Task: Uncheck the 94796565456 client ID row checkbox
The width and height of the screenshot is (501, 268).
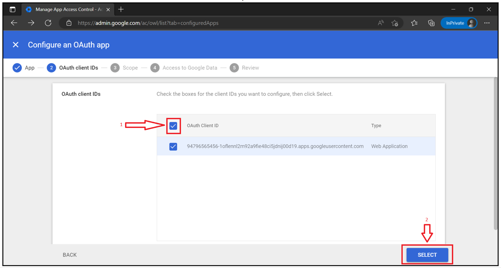Action: point(173,147)
